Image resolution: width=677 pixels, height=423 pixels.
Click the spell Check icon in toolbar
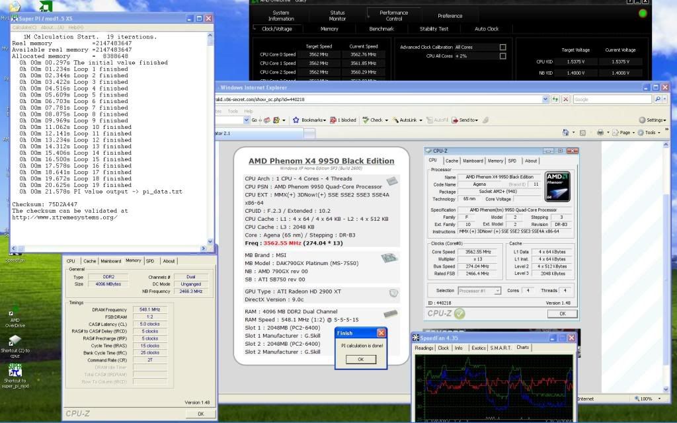coord(366,120)
